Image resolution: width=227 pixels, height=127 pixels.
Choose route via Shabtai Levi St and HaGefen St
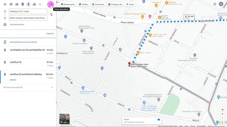point(28,52)
